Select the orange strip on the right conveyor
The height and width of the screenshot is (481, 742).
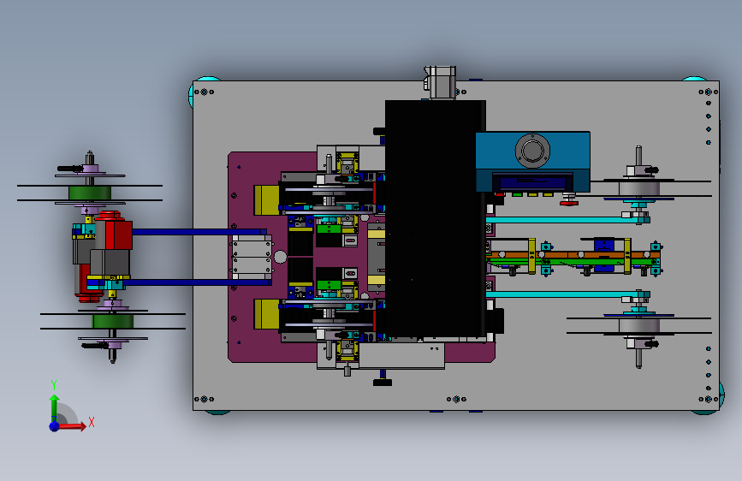click(x=573, y=255)
